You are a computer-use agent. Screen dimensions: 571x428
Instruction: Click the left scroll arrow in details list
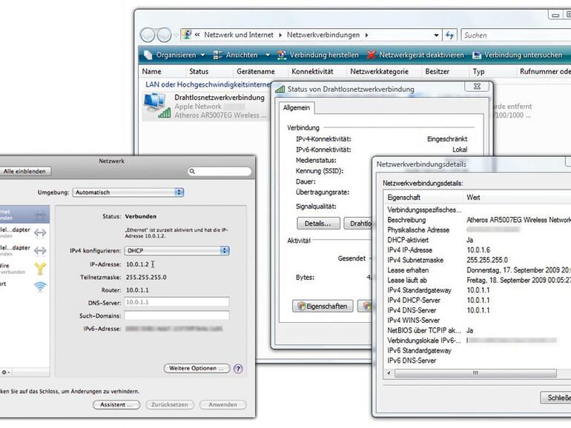point(389,373)
